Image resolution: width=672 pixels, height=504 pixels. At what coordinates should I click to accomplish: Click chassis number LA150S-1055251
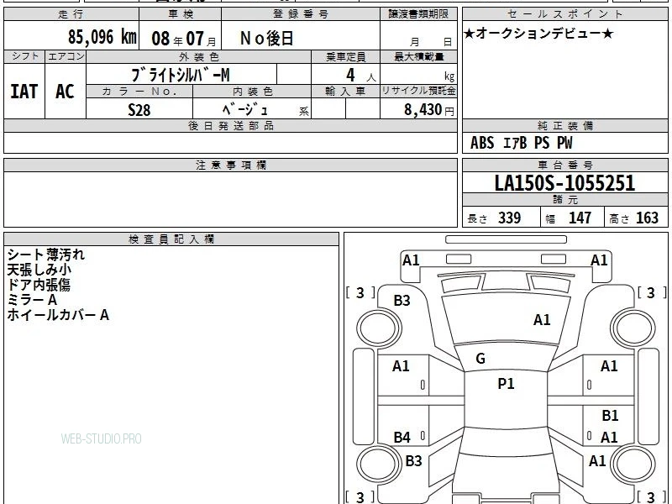coord(564,183)
